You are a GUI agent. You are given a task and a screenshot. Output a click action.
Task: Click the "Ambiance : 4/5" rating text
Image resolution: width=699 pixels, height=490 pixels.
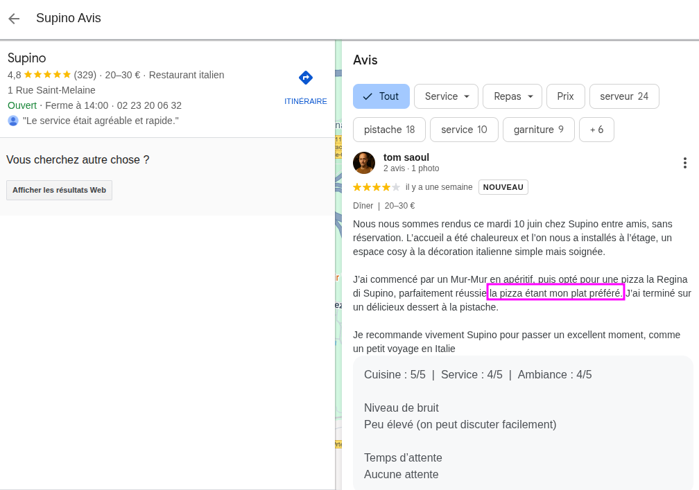click(x=555, y=375)
